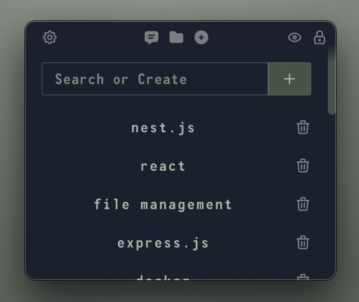Screen dimensions: 359x302
Task: Trash the express.js entry
Action: click(303, 242)
